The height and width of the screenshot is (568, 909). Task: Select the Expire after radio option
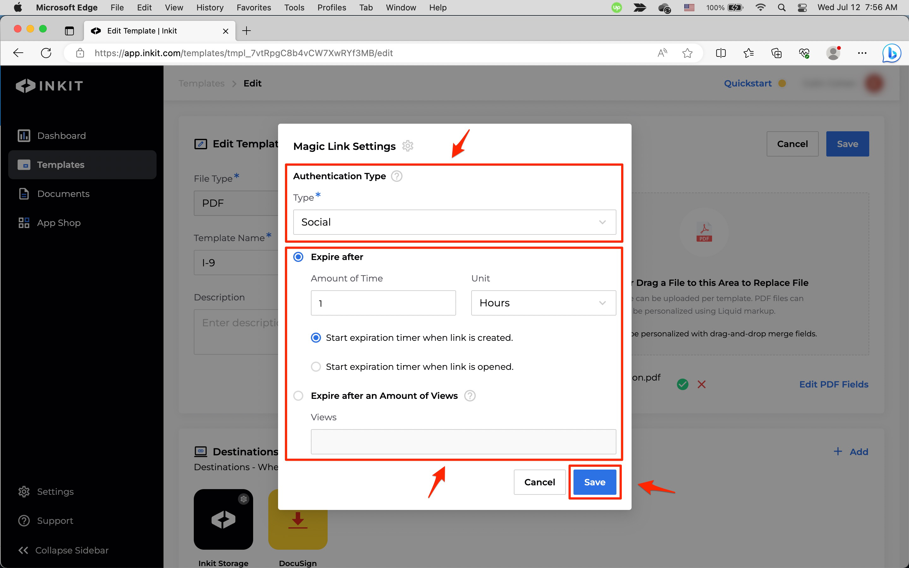[x=298, y=257]
